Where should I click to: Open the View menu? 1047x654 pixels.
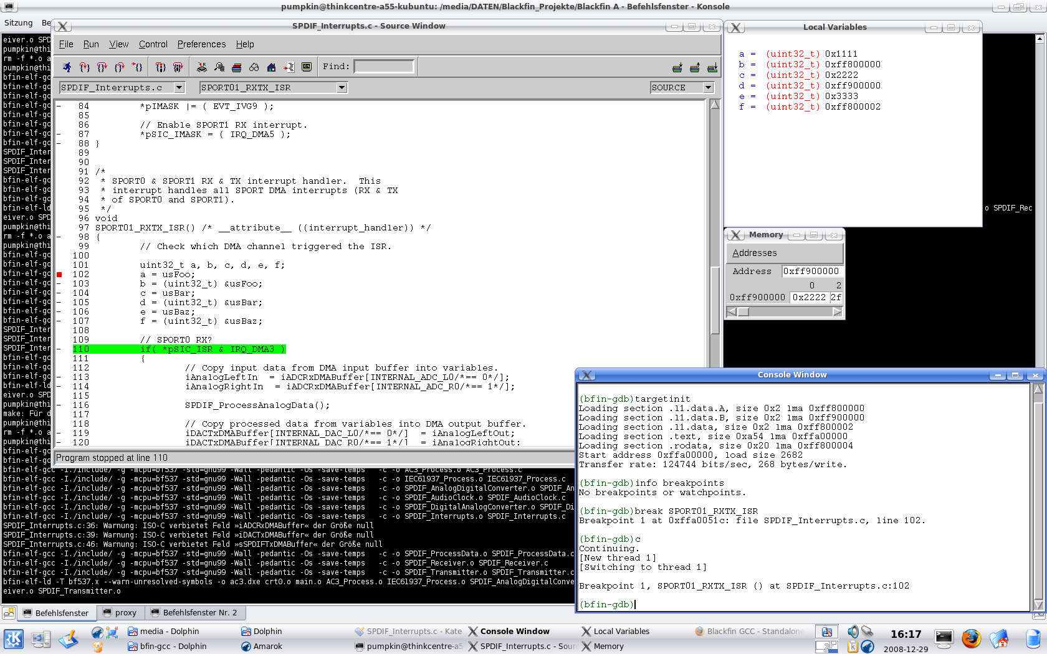coord(118,44)
